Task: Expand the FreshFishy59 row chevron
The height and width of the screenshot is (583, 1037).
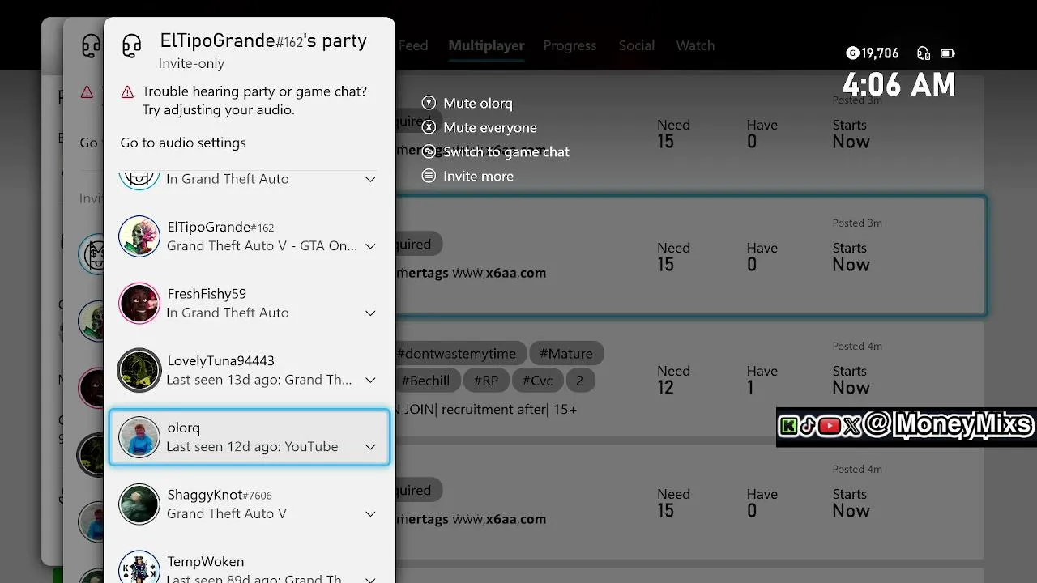Action: 370,313
